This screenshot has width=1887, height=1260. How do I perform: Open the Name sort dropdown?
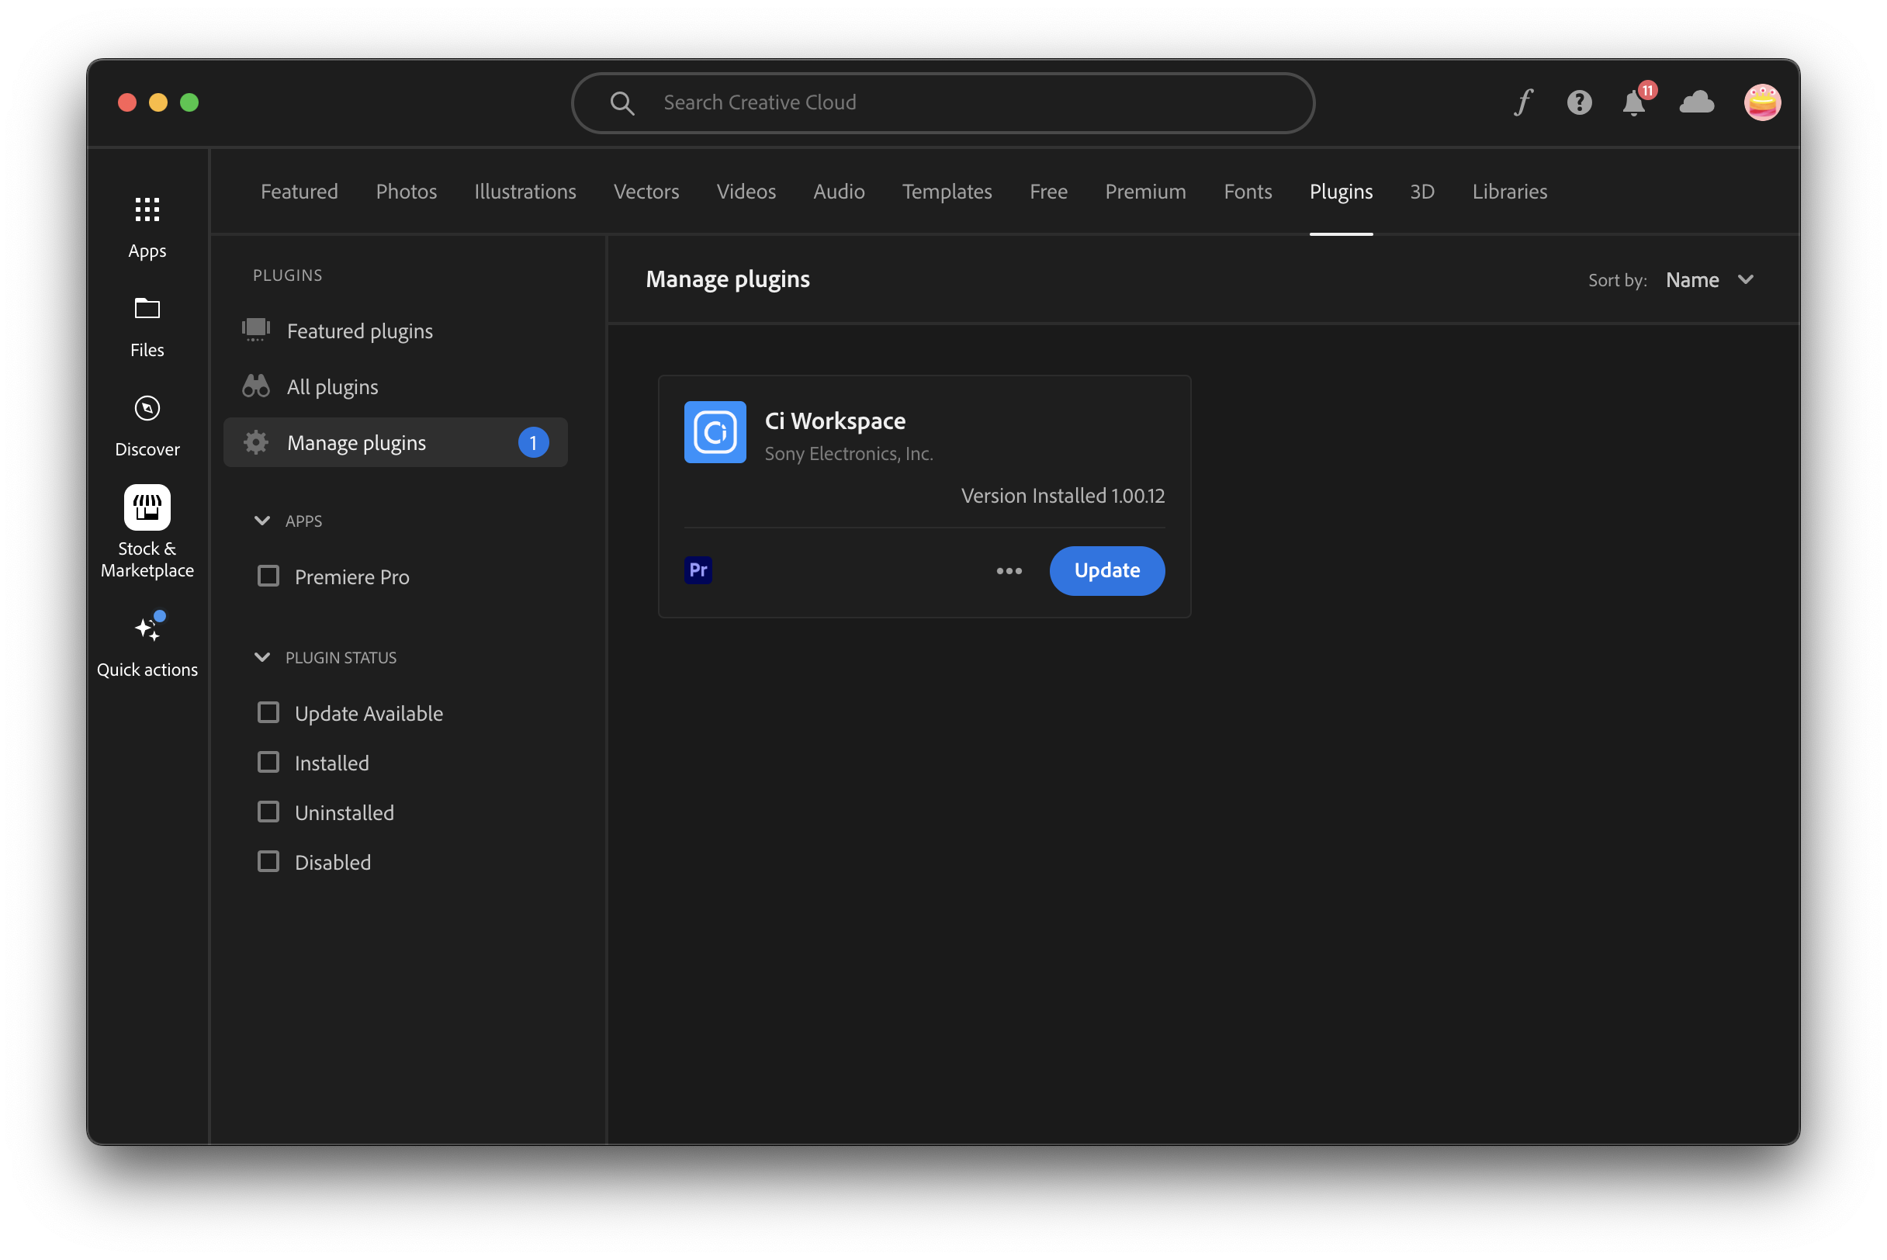1709,279
